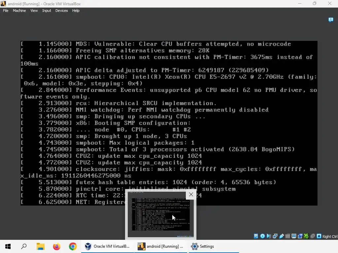
Task: Click the greyed mouse integration status icon
Action: (x=313, y=236)
